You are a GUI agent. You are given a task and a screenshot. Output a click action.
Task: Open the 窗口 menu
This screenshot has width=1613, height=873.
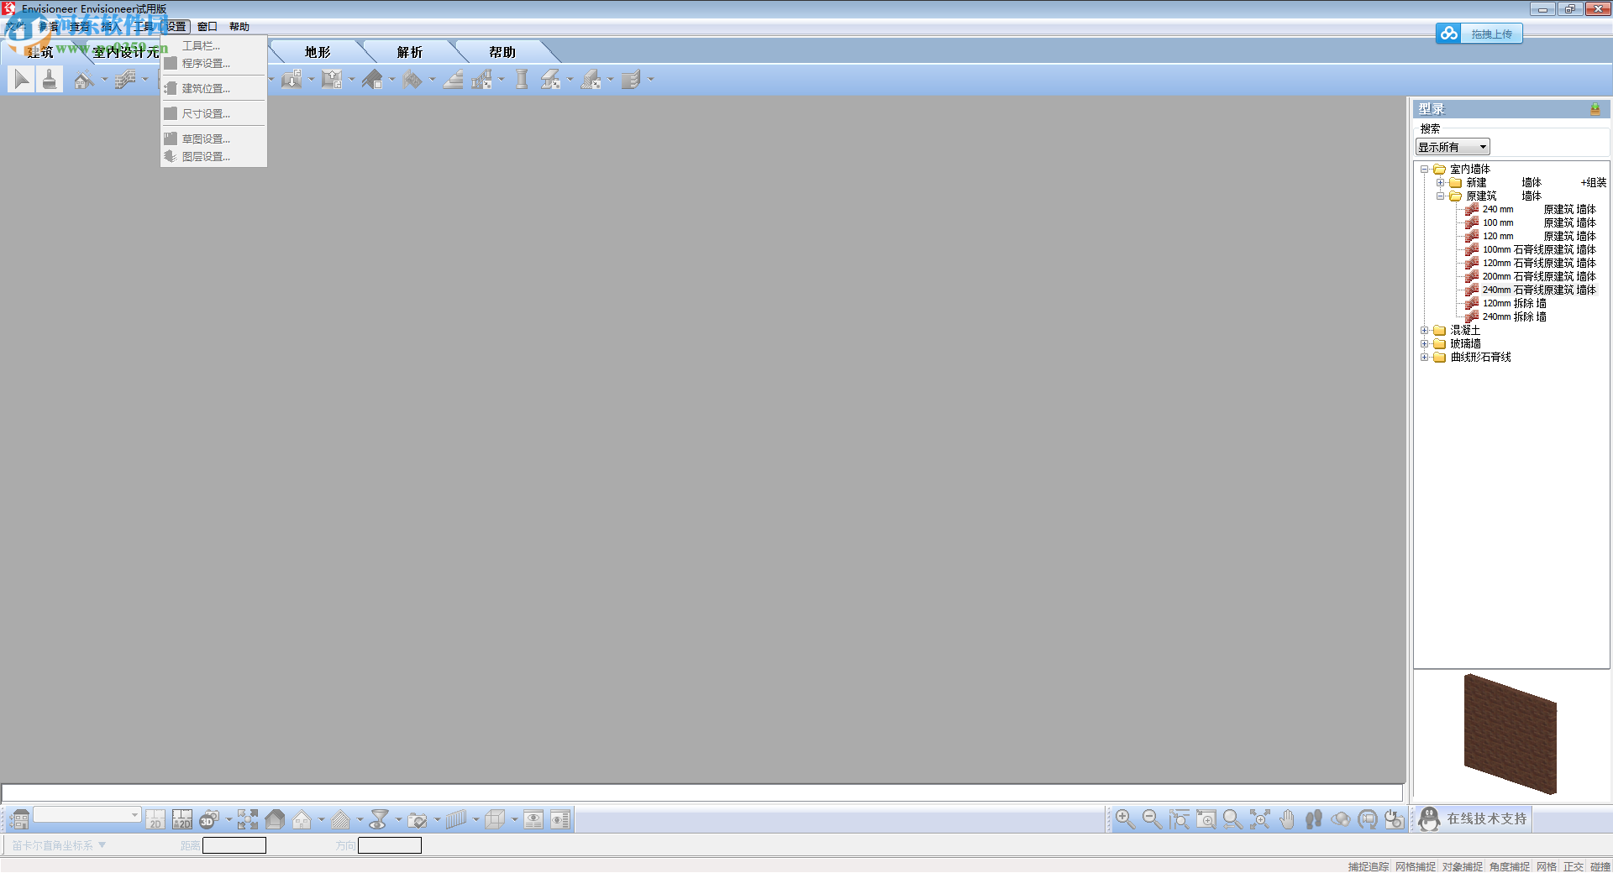point(208,27)
